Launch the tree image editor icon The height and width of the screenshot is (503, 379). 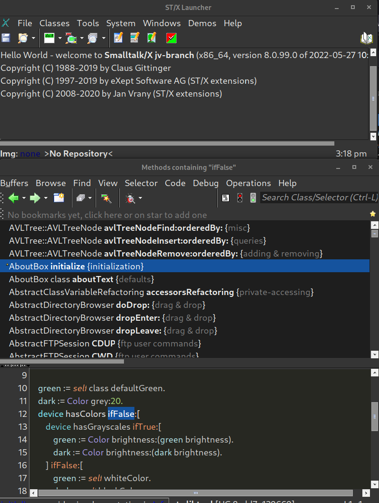[x=152, y=38]
